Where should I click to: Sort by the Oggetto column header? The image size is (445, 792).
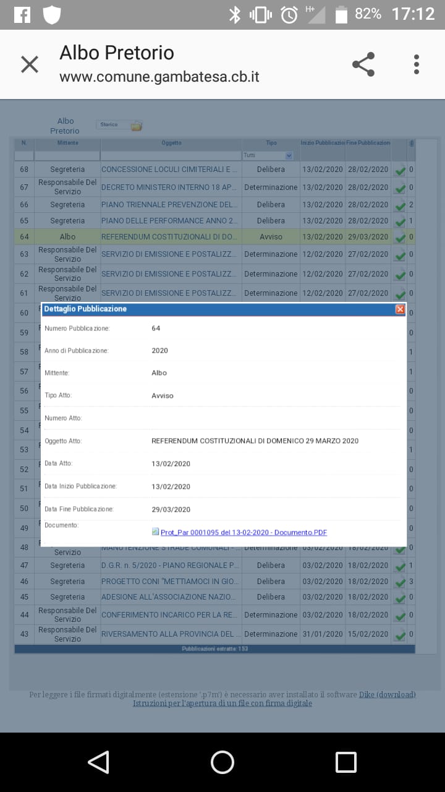(x=171, y=143)
